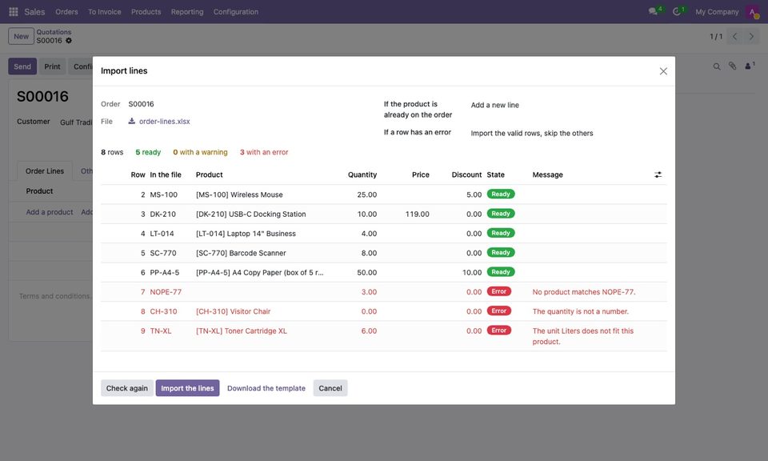Click Download the template link
Image resolution: width=768 pixels, height=461 pixels.
[x=266, y=388]
